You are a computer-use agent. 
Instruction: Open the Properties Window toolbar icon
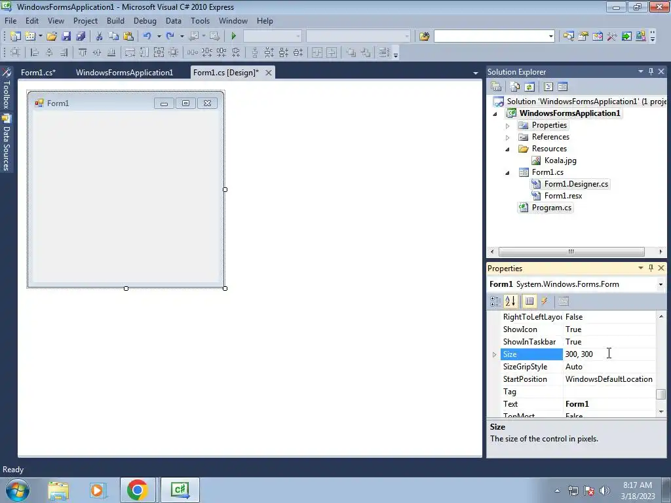[x=583, y=37]
